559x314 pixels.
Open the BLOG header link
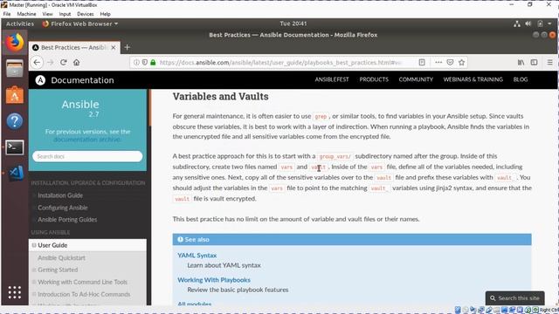pos(521,79)
